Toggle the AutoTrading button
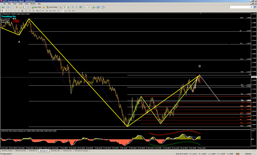 tap(52, 7)
